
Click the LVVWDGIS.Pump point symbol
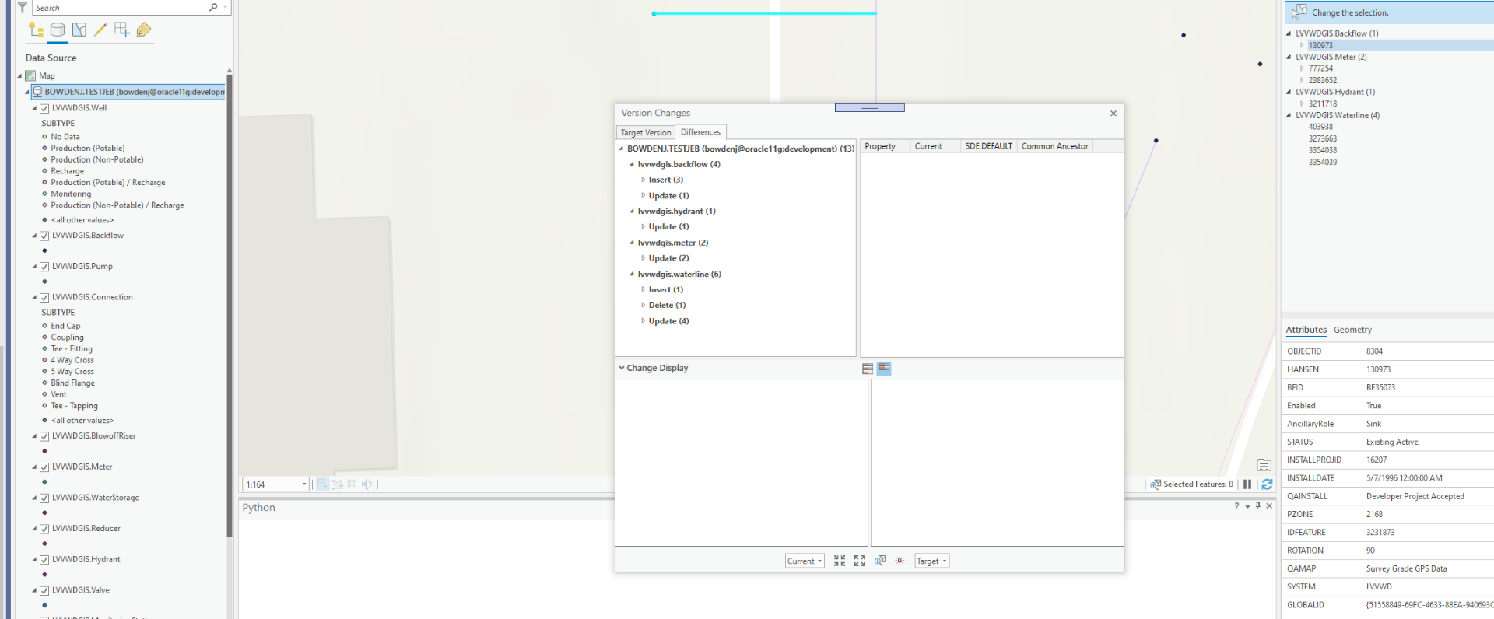pos(44,281)
